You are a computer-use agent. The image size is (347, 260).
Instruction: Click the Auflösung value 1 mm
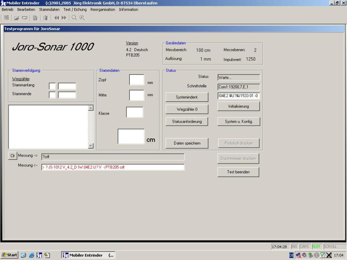[x=205, y=59]
